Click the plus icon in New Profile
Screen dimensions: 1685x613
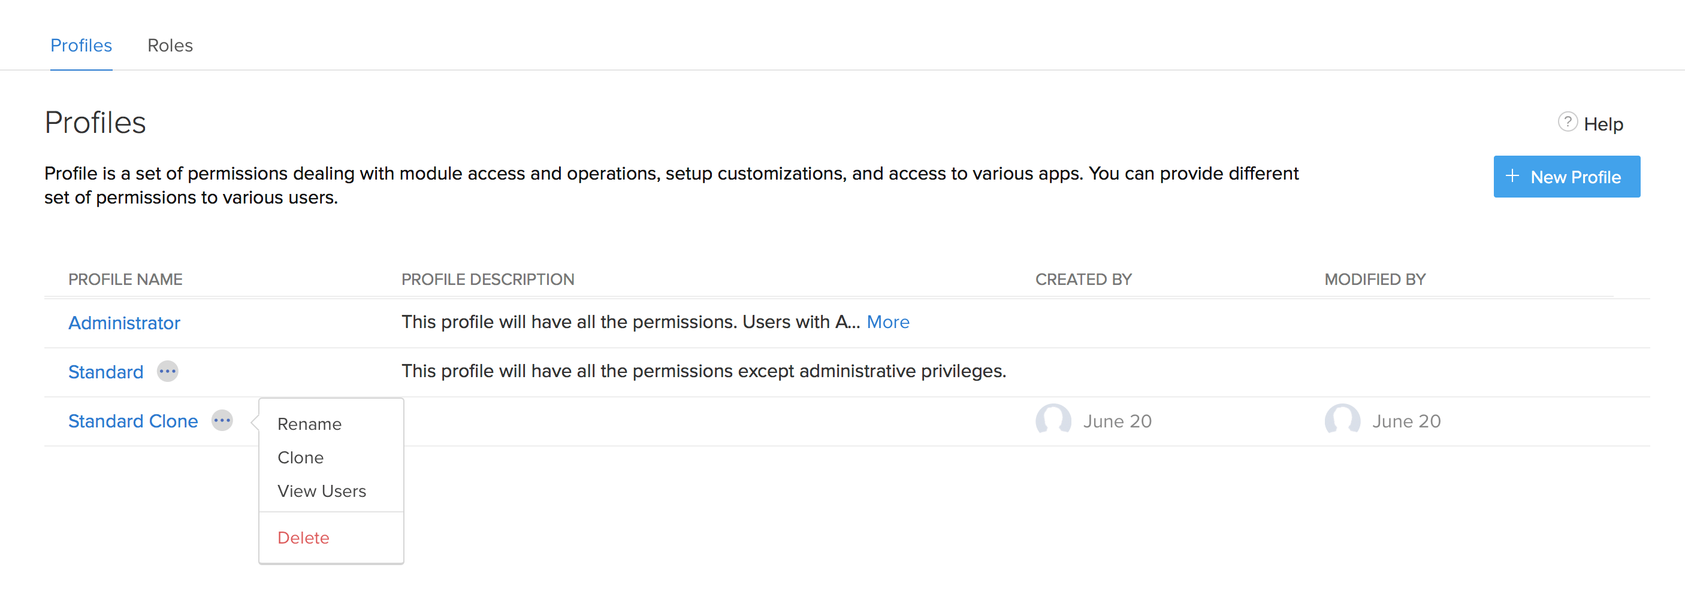tap(1512, 177)
